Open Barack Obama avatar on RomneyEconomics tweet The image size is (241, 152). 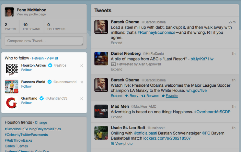point(101,27)
